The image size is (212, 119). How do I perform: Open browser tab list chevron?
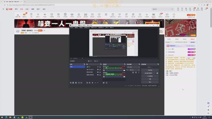tap(2, 2)
